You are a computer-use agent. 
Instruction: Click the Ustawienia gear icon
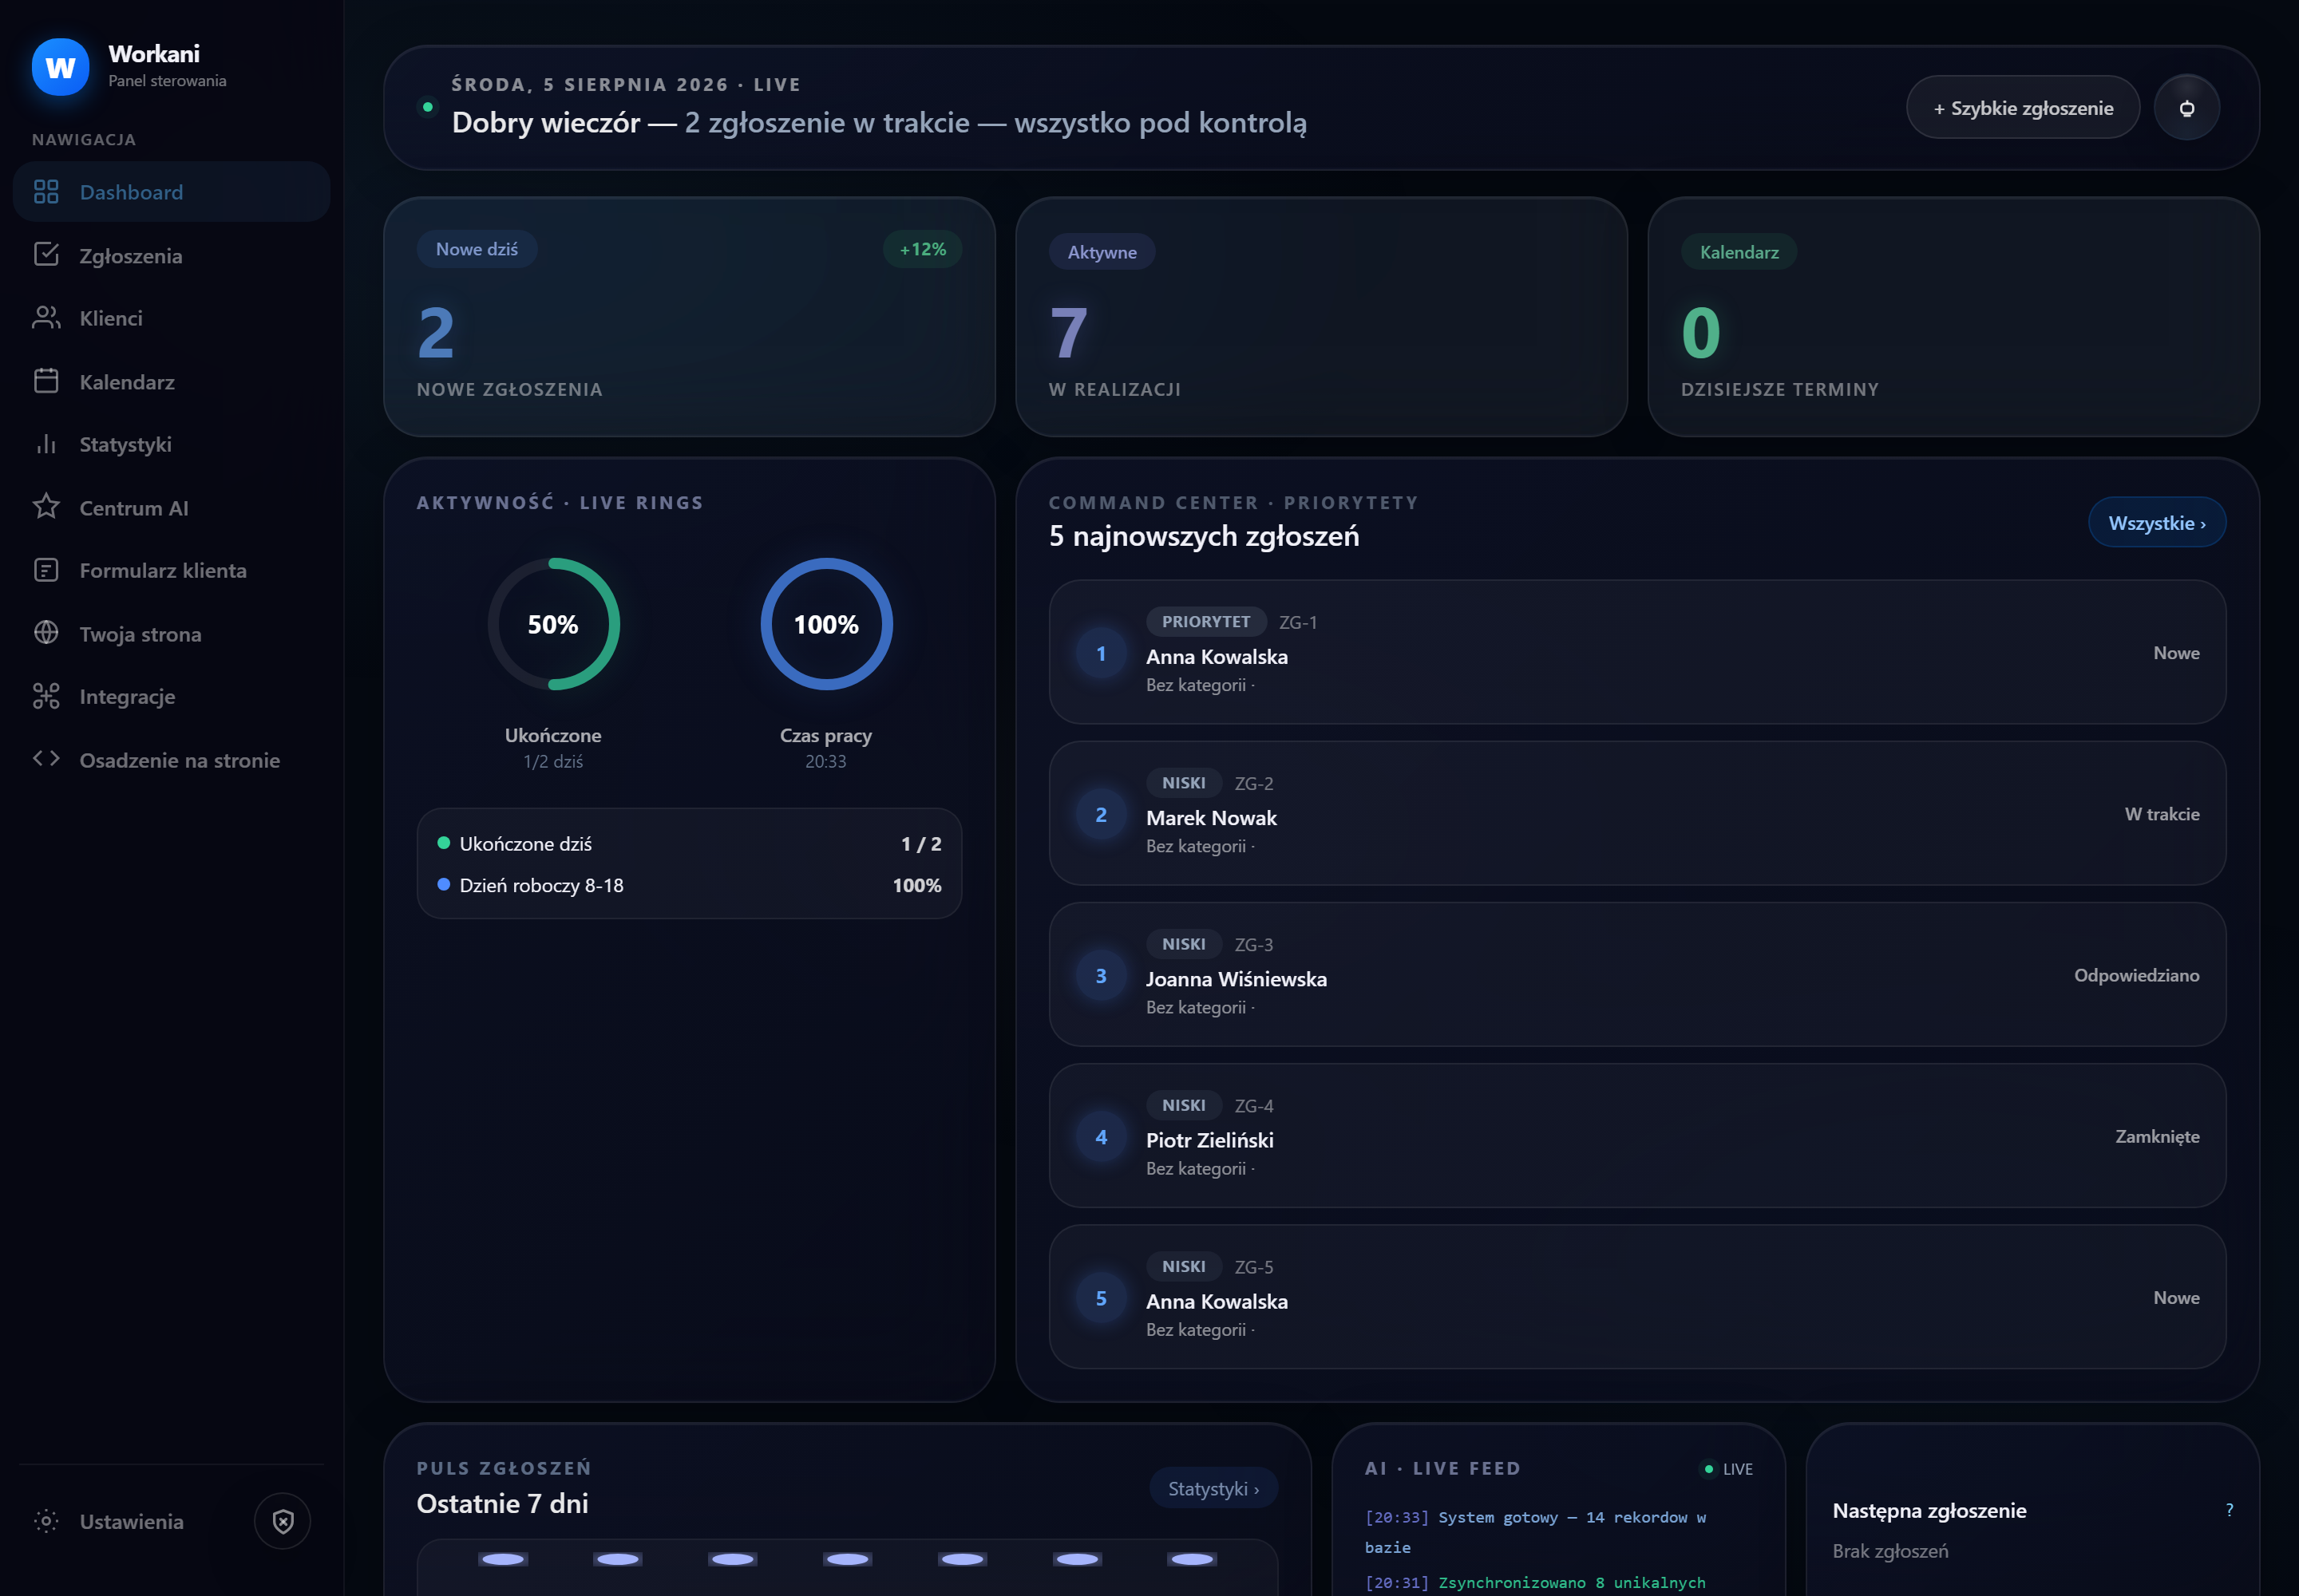pos(46,1521)
